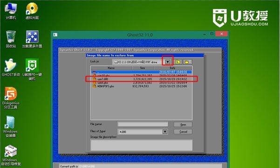Sort list by Size column header
The width and height of the screenshot is (280, 168).
click(143, 68)
